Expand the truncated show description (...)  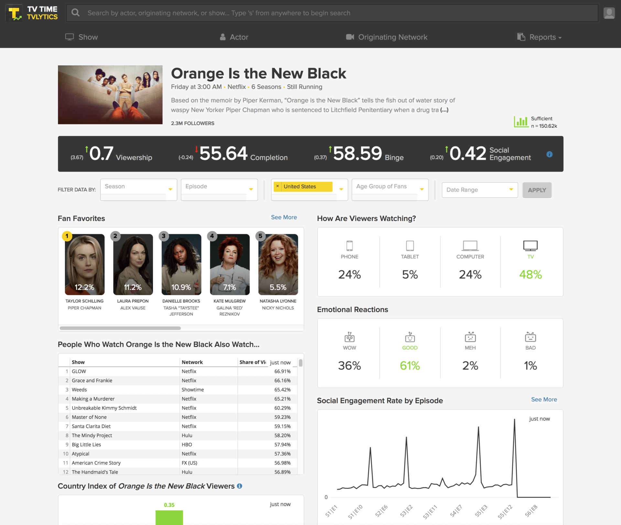[x=444, y=110]
